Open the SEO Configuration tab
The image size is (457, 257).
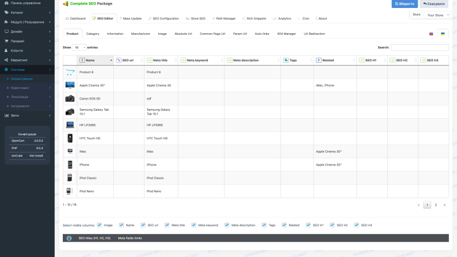point(163,18)
